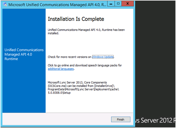
Task: Click Finish to exit setup
Action: coord(121,120)
